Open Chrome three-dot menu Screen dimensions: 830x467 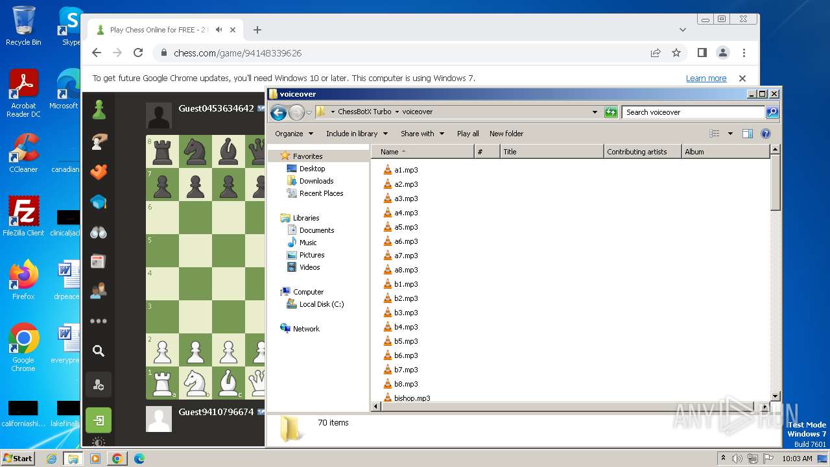pyautogui.click(x=744, y=53)
